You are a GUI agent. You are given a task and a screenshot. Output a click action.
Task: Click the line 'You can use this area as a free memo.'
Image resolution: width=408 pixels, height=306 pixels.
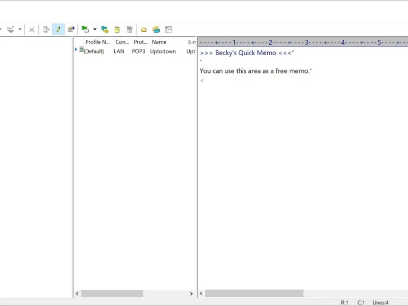click(254, 71)
